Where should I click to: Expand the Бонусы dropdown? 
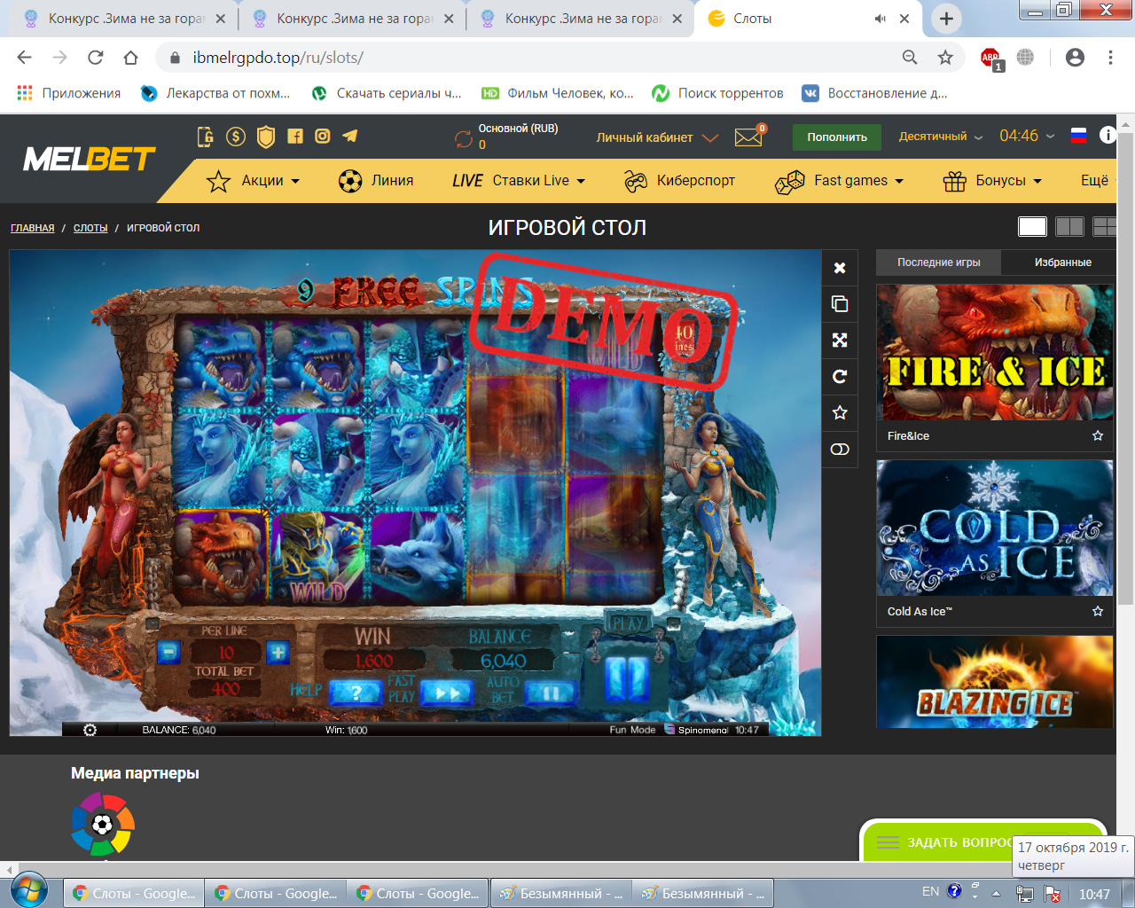coord(992,181)
